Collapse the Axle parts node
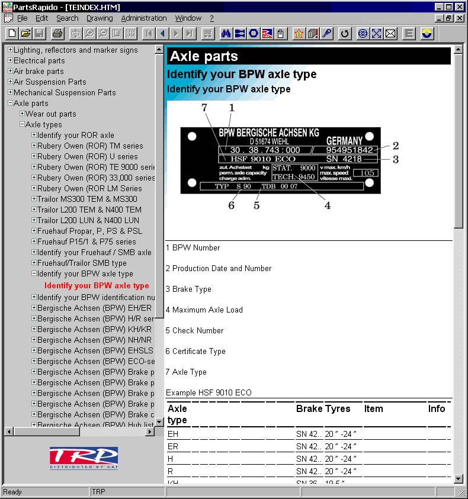 pyautogui.click(x=10, y=103)
